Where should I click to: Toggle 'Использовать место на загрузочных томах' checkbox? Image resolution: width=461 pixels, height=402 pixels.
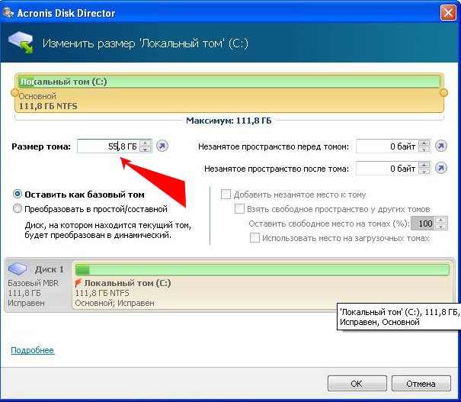click(255, 238)
